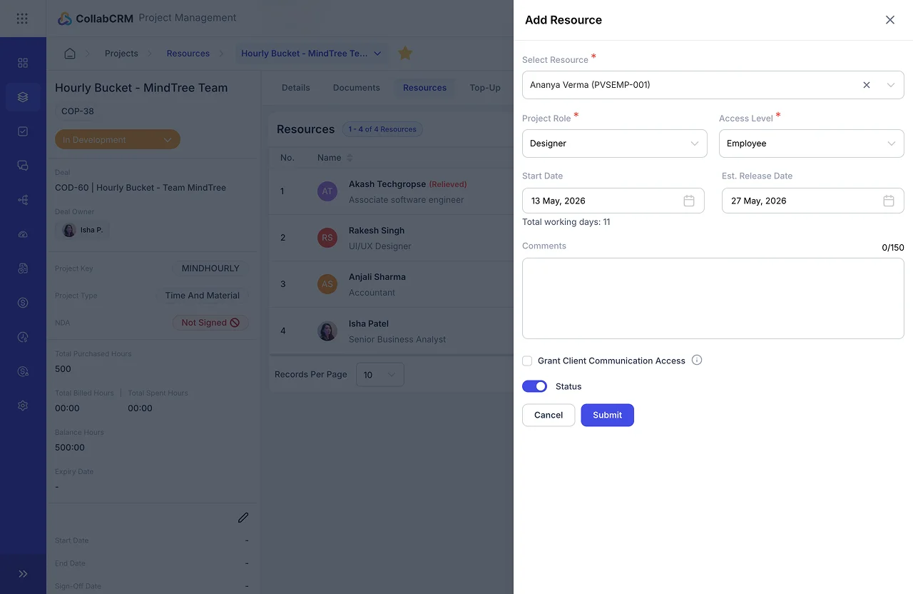Image resolution: width=913 pixels, height=594 pixels.
Task: Open the apps grid launcher icon
Action: point(22,19)
